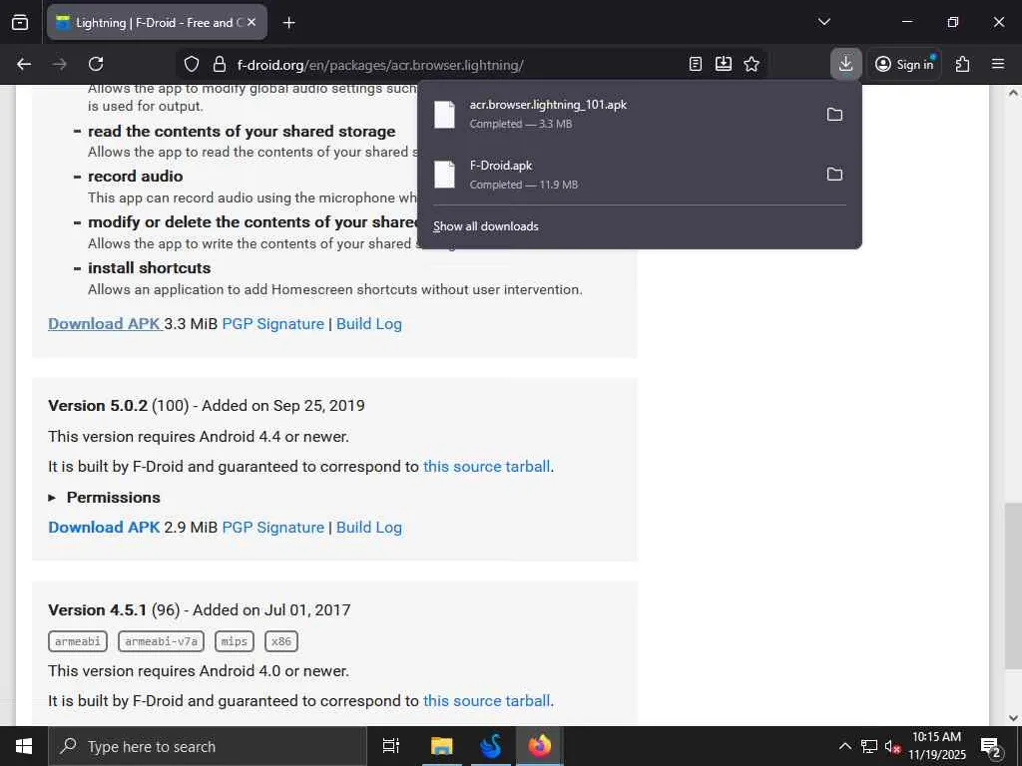The height and width of the screenshot is (766, 1022).
Task: Click scrollbar down arrow
Action: pyautogui.click(x=1013, y=718)
